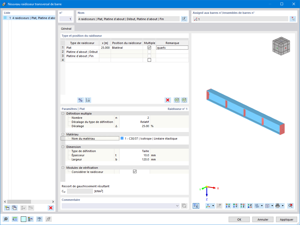Click the assigned bars n° field
Image resolution: width=300 pixels, height=225 pixels.
click(x=240, y=19)
